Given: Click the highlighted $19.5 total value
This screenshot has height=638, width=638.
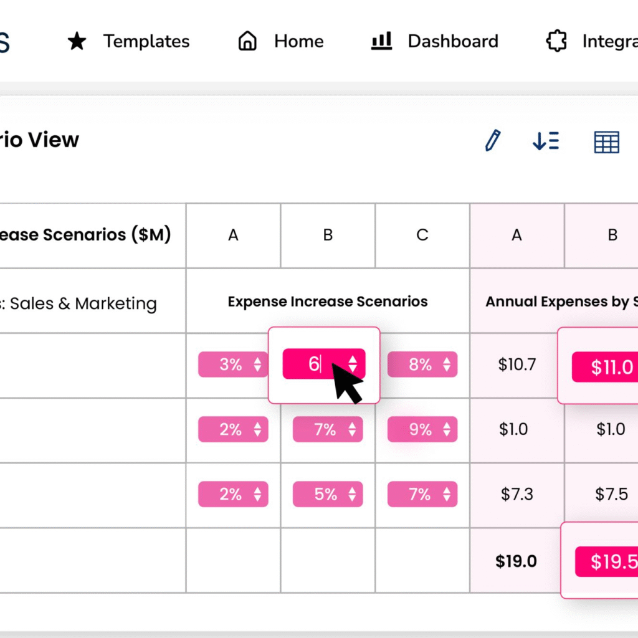Looking at the screenshot, I should (607, 561).
